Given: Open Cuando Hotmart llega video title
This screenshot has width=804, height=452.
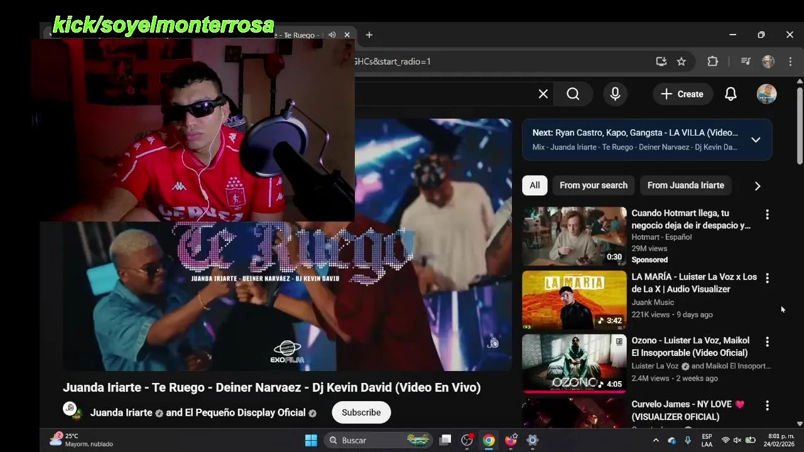Looking at the screenshot, I should point(691,219).
